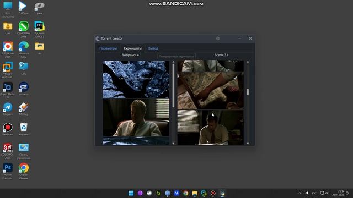Image resolution: width=353 pixels, height=198 pixels.
Task: Open the Telegram desktop shortcut
Action: 8,109
